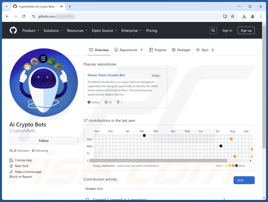Open the GitHub search magnifier
The height and width of the screenshot is (202, 268).
[x=213, y=31]
